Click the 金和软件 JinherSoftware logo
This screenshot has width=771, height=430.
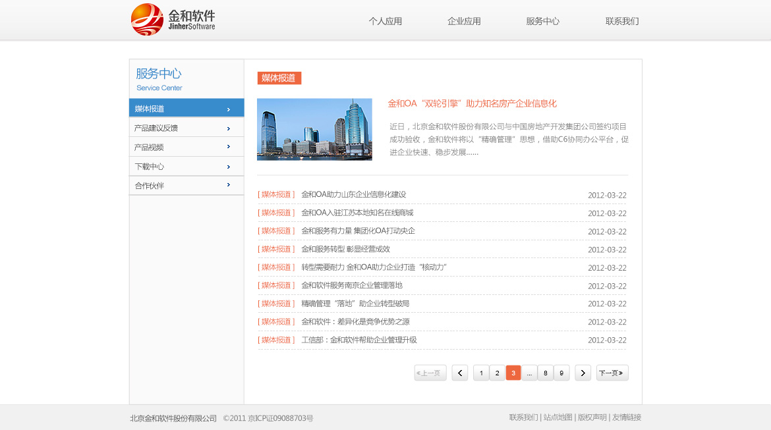pos(173,20)
